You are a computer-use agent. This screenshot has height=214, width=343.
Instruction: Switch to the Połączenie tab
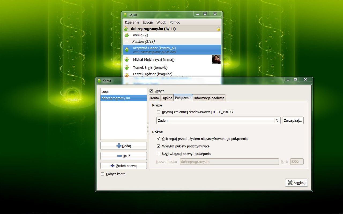pos(183,98)
